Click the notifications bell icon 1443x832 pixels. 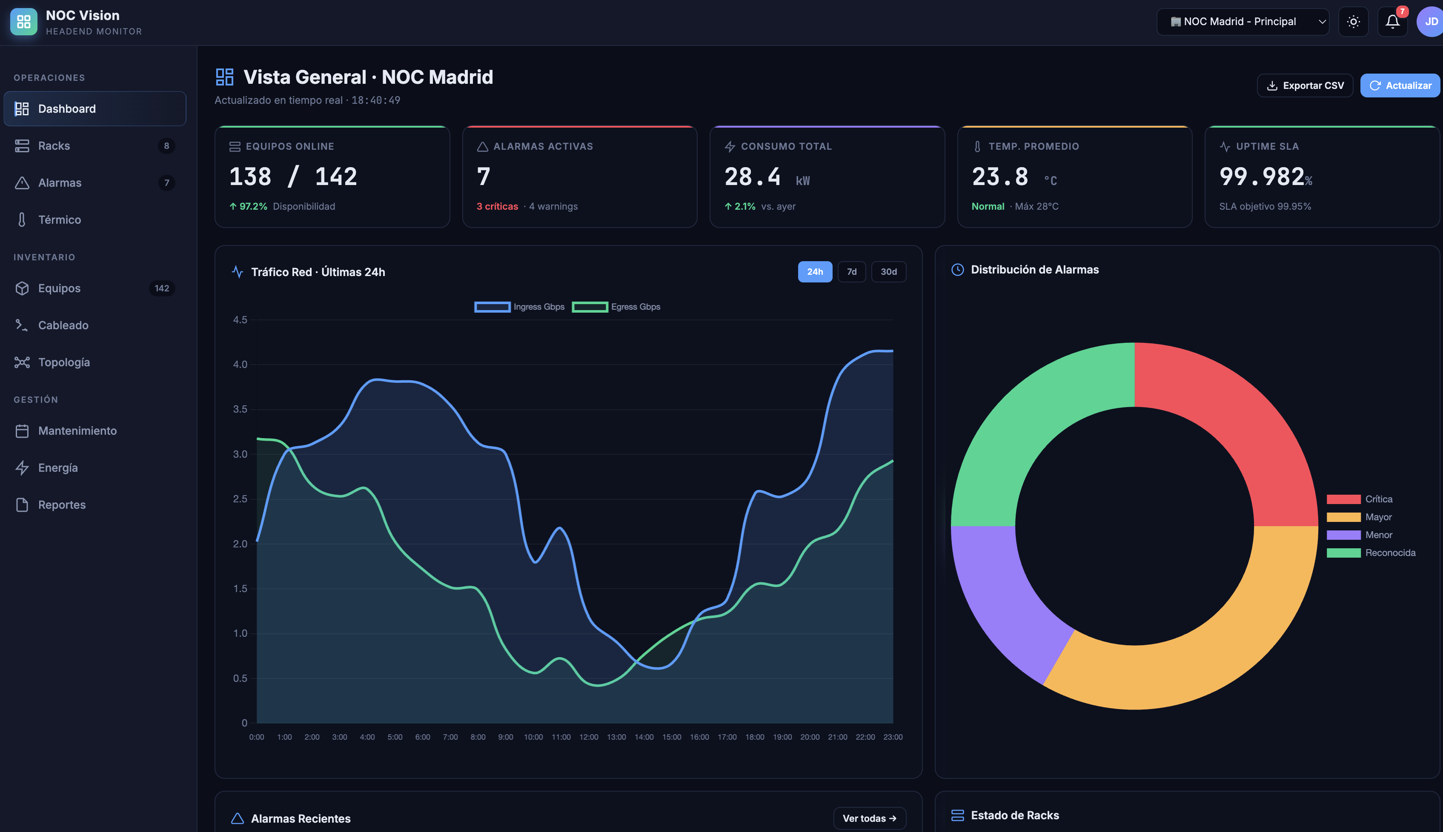click(x=1392, y=22)
